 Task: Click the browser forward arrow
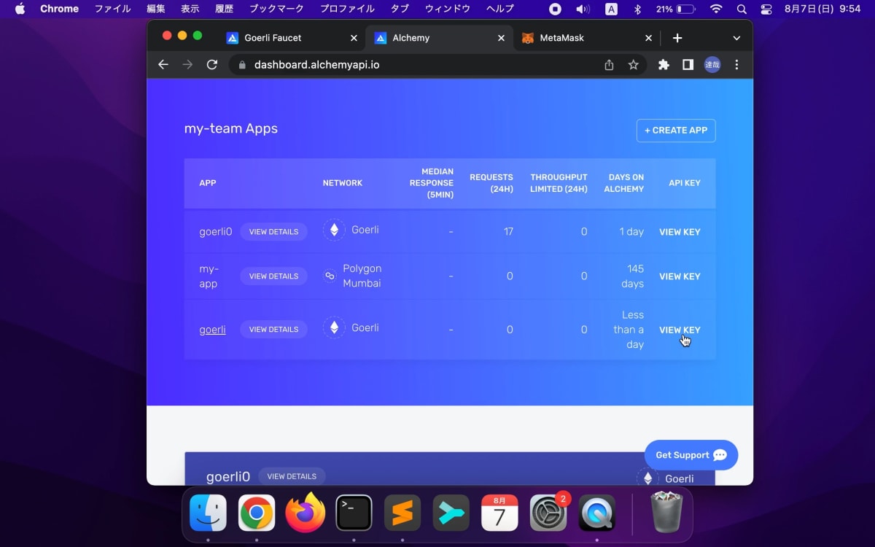click(188, 65)
